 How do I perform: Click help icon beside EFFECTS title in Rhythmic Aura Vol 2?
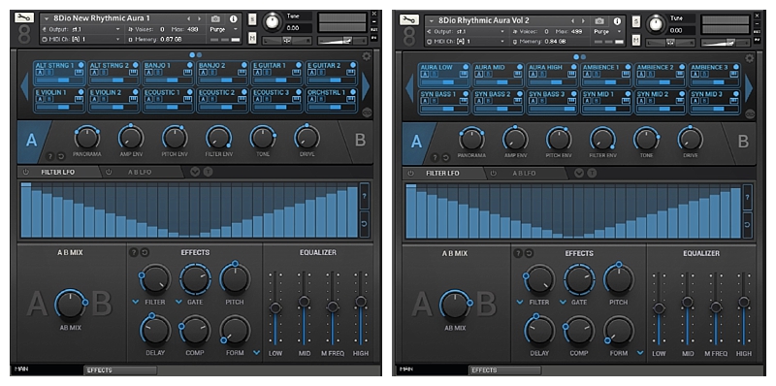point(518,253)
